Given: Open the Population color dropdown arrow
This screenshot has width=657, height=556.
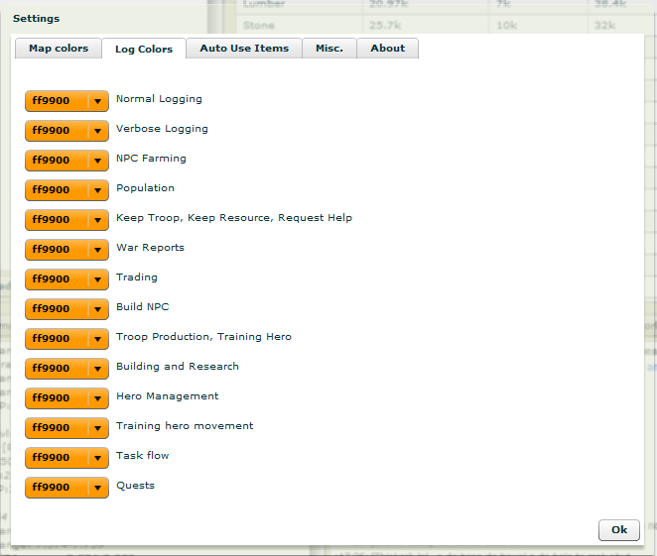Looking at the screenshot, I should click(97, 190).
